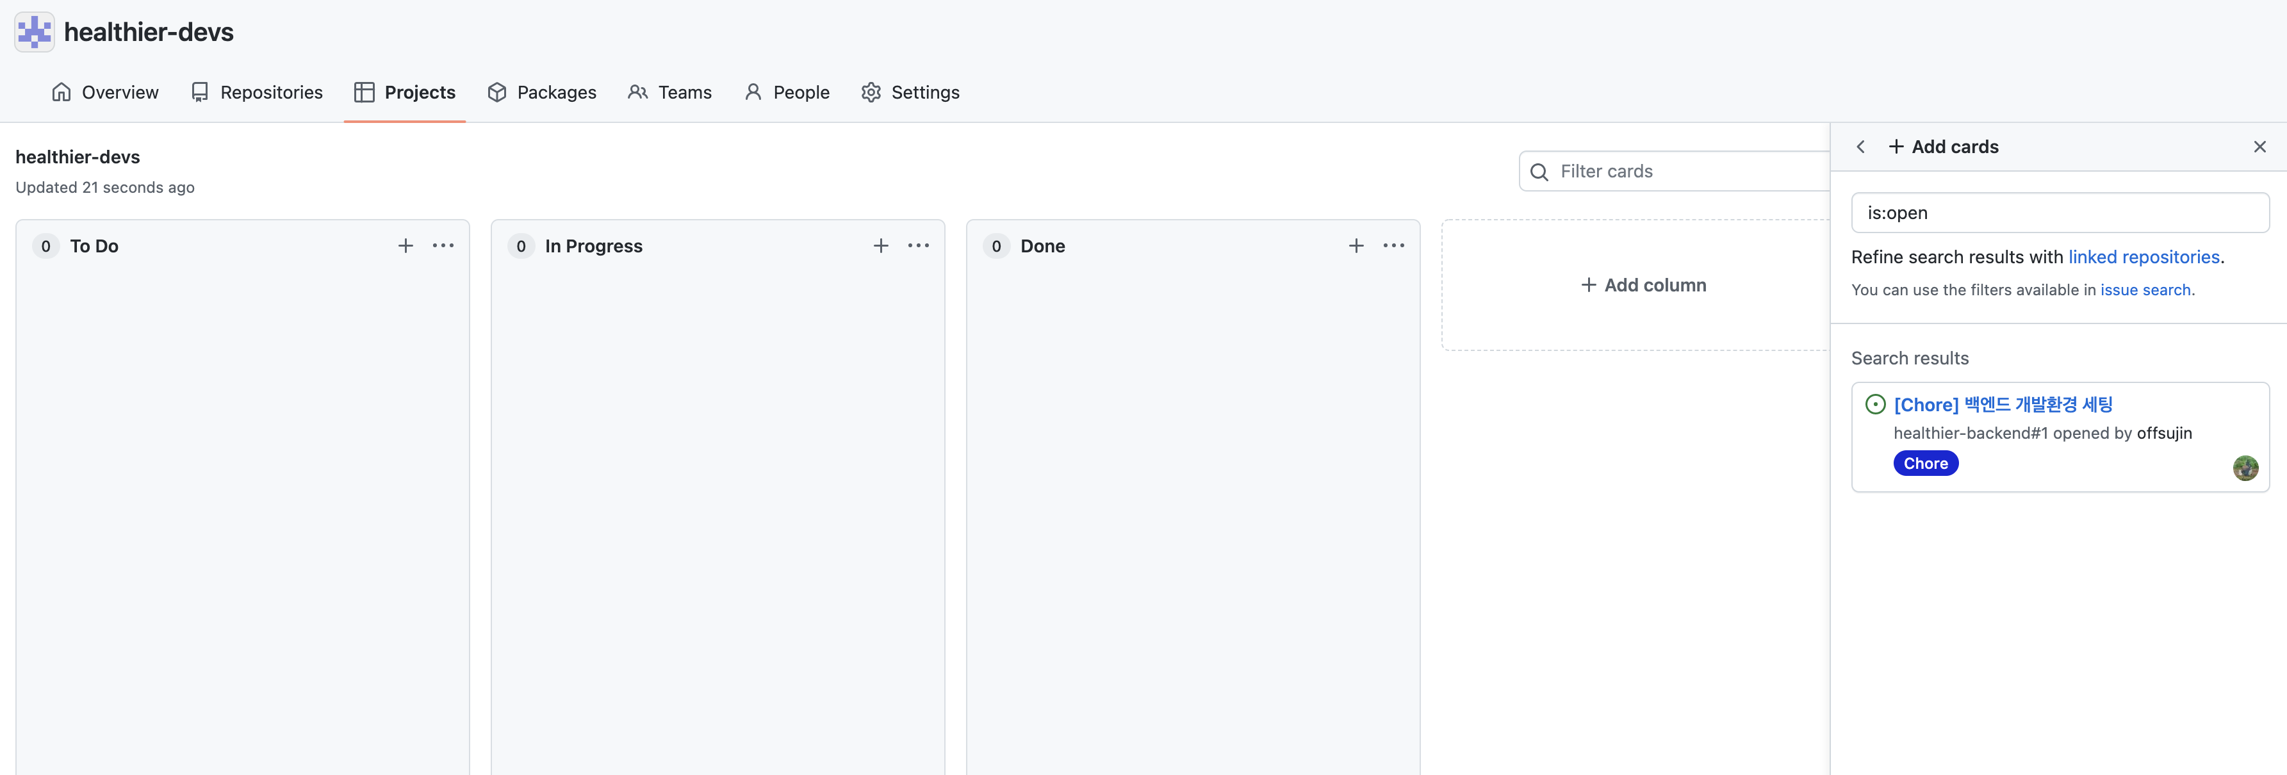Add a card to Done column
The height and width of the screenshot is (775, 2287).
point(1356,246)
